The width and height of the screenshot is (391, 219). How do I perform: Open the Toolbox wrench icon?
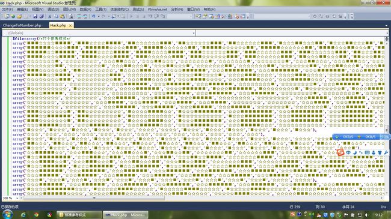[224, 16]
